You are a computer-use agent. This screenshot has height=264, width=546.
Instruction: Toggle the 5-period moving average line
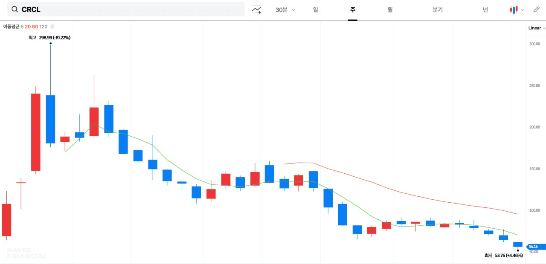point(22,26)
